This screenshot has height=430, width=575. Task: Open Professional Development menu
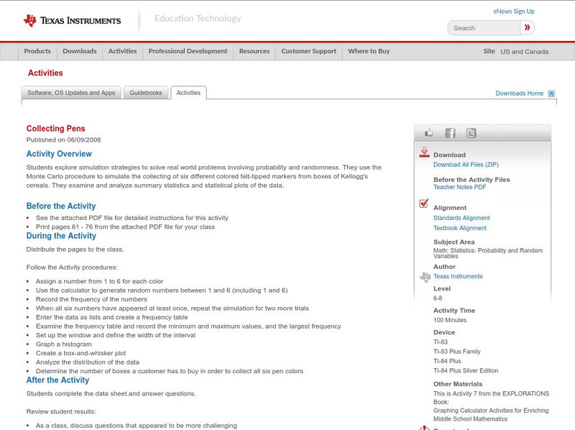(x=188, y=51)
